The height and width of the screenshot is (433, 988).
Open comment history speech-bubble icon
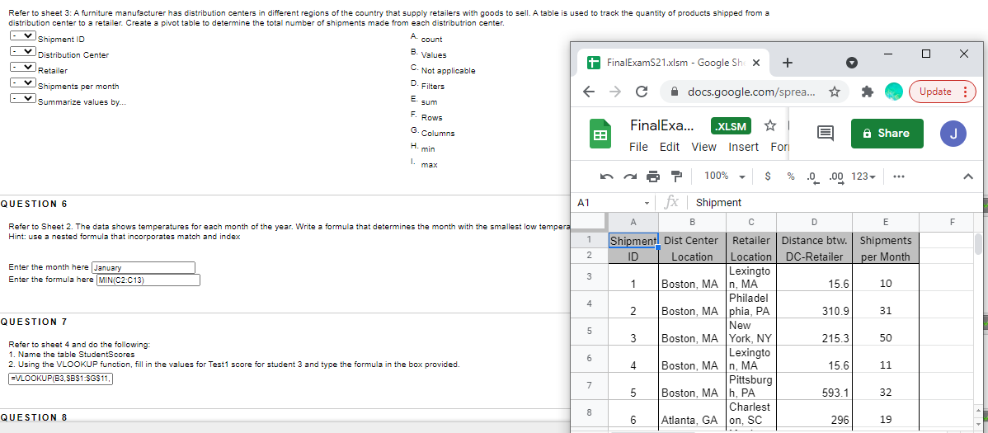point(826,133)
